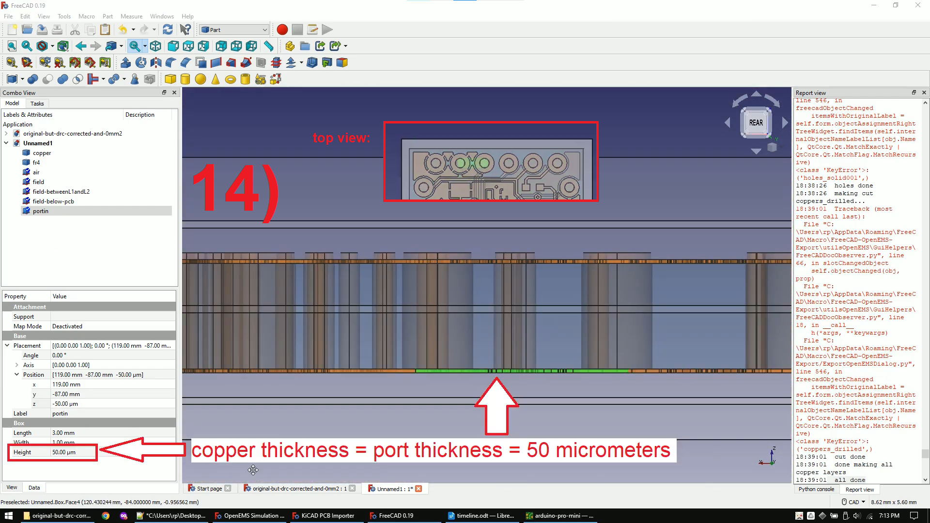Rotate view right with navigation cube arrow
Viewport: 930px width, 523px height.
785,123
